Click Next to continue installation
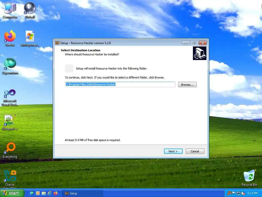Screen dimensions: 262x197 coord(173,151)
